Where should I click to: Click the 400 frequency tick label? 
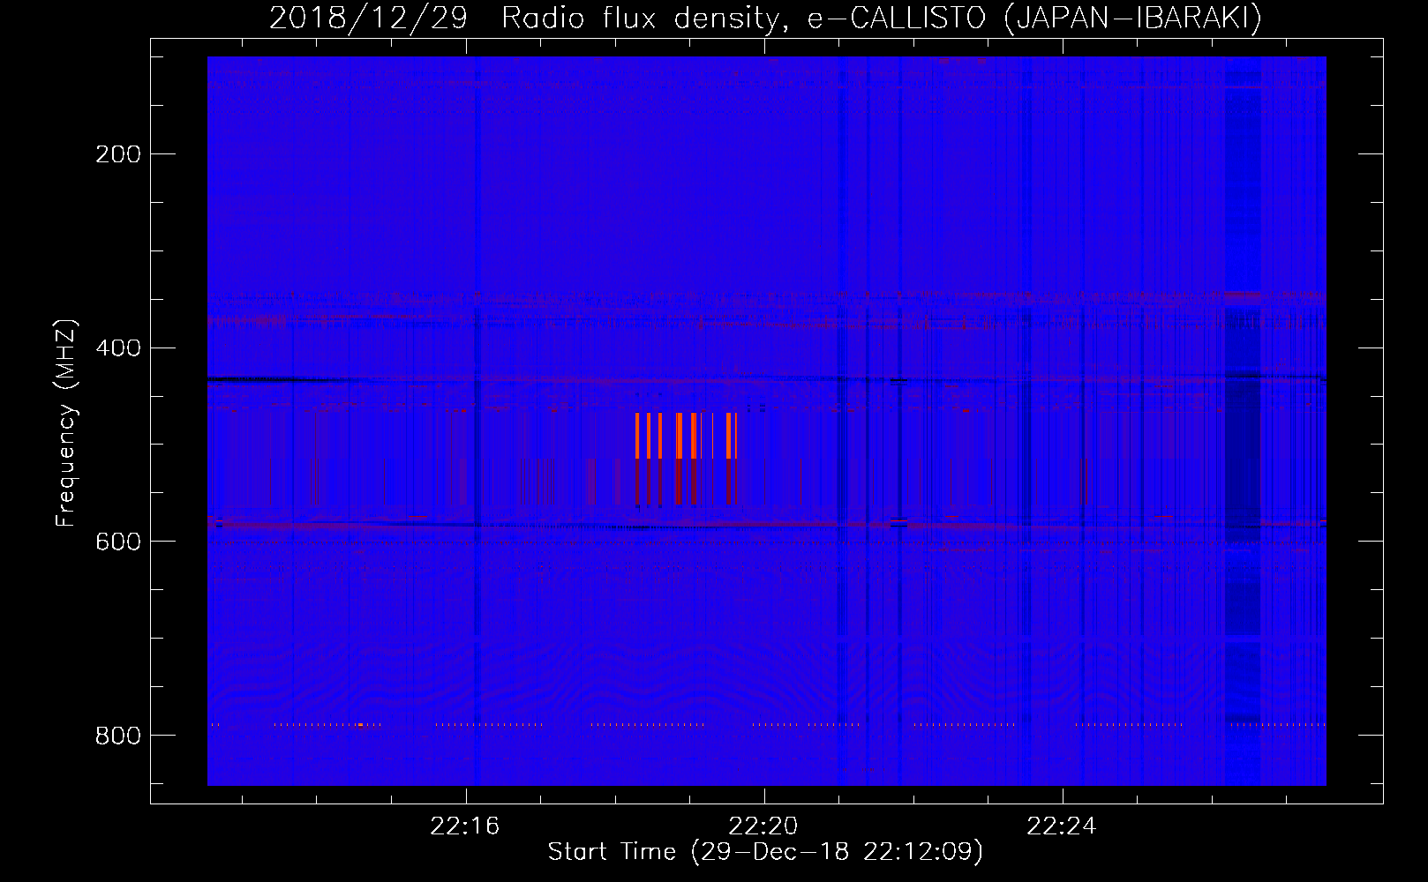point(118,348)
